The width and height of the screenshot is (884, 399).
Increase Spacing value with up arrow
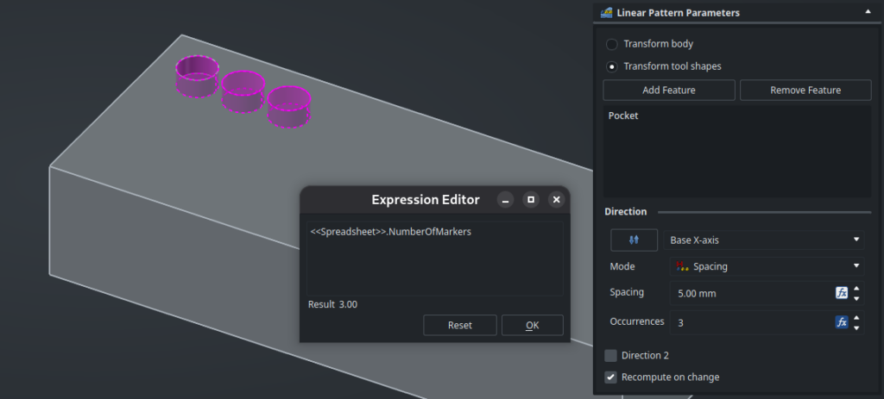856,289
